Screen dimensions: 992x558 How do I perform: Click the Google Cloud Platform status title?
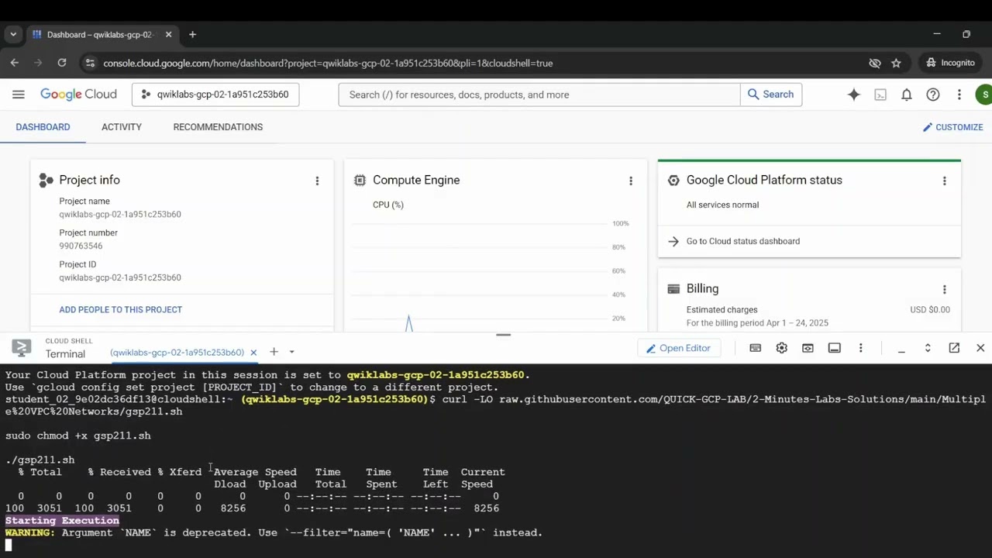(x=764, y=180)
